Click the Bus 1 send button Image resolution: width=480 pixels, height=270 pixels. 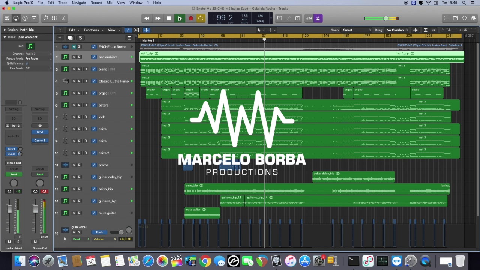(x=11, y=149)
